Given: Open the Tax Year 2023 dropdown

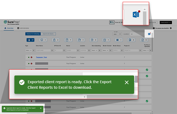Looking at the screenshot, I should pos(117,34).
